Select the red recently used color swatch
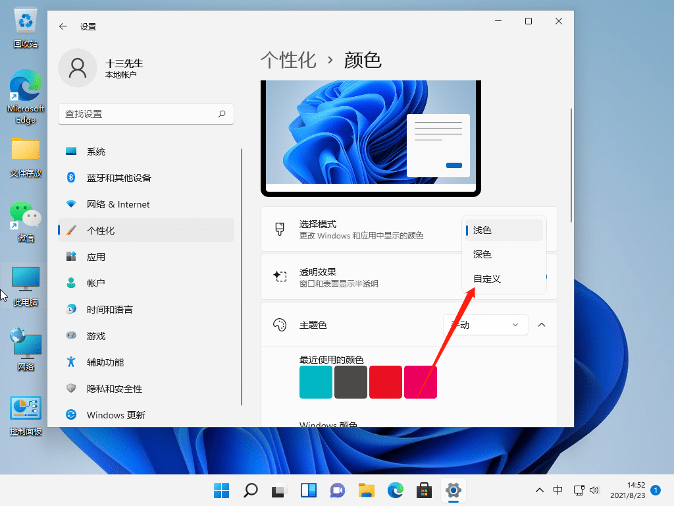The width and height of the screenshot is (674, 506). coord(386,382)
